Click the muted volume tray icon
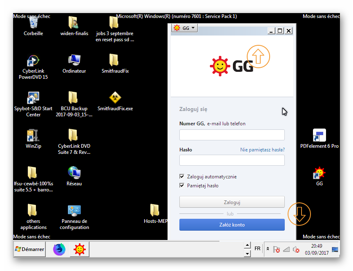 pyautogui.click(x=296, y=249)
